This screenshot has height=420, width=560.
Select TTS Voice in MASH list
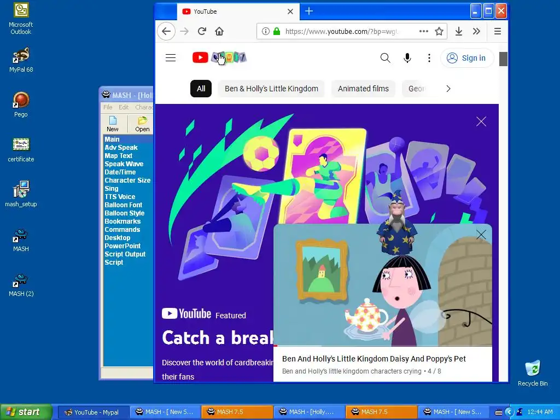120,197
